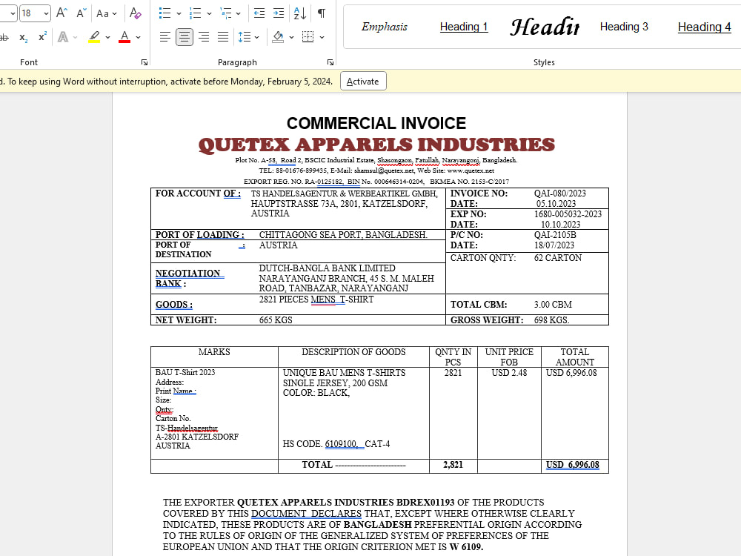Click P/C number QAI-2105B
Viewport: 741px width, 556px height.
(555, 235)
